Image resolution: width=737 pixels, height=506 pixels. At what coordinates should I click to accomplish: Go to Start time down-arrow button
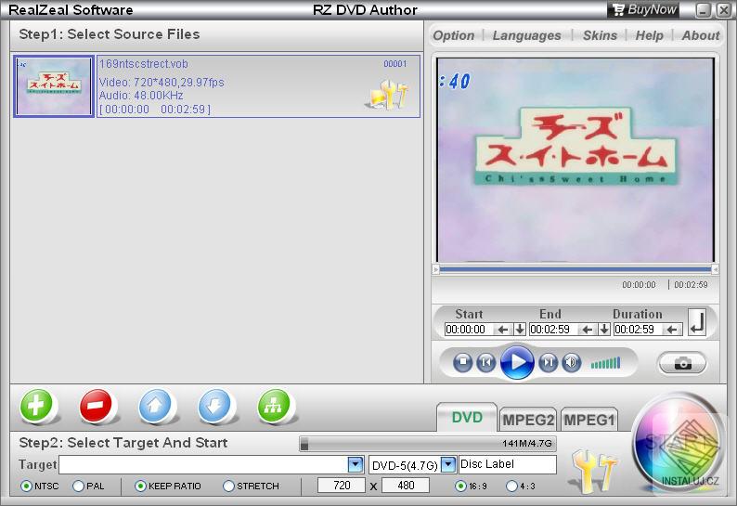click(x=520, y=330)
